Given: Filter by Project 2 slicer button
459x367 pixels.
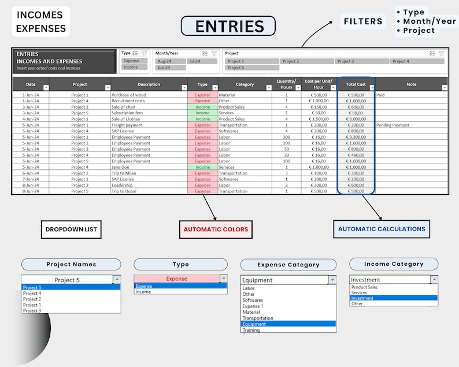Looking at the screenshot, I should point(307,61).
